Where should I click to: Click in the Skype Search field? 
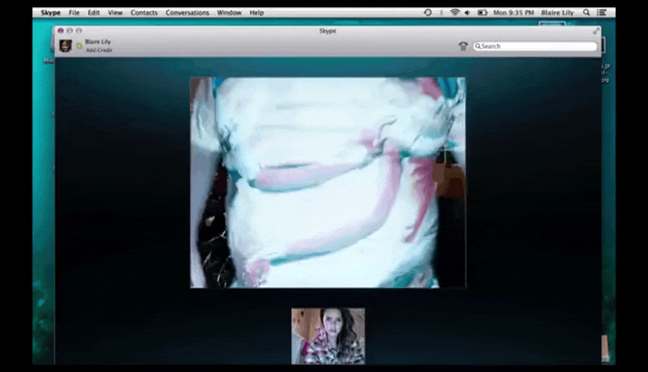coord(538,46)
